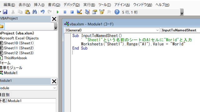The height and width of the screenshot is (112, 200).
Task: Toggle Design Mode icon
Action: click(79, 12)
